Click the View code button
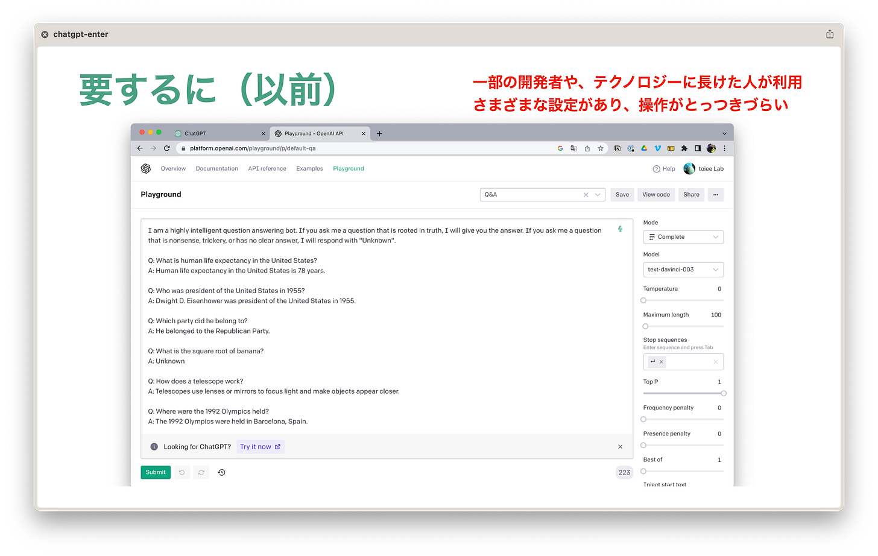878x556 pixels. 656,195
